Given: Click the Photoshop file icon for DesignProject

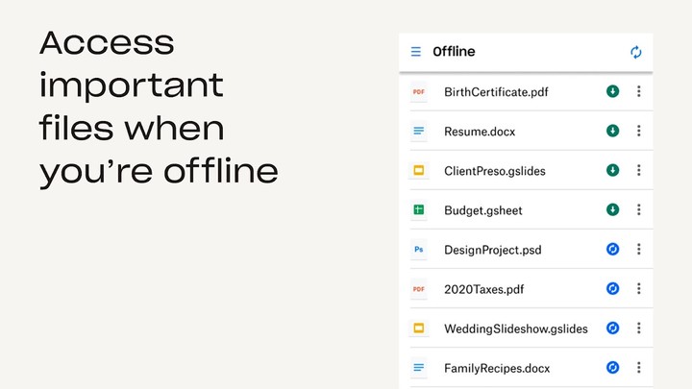Looking at the screenshot, I should click(418, 250).
